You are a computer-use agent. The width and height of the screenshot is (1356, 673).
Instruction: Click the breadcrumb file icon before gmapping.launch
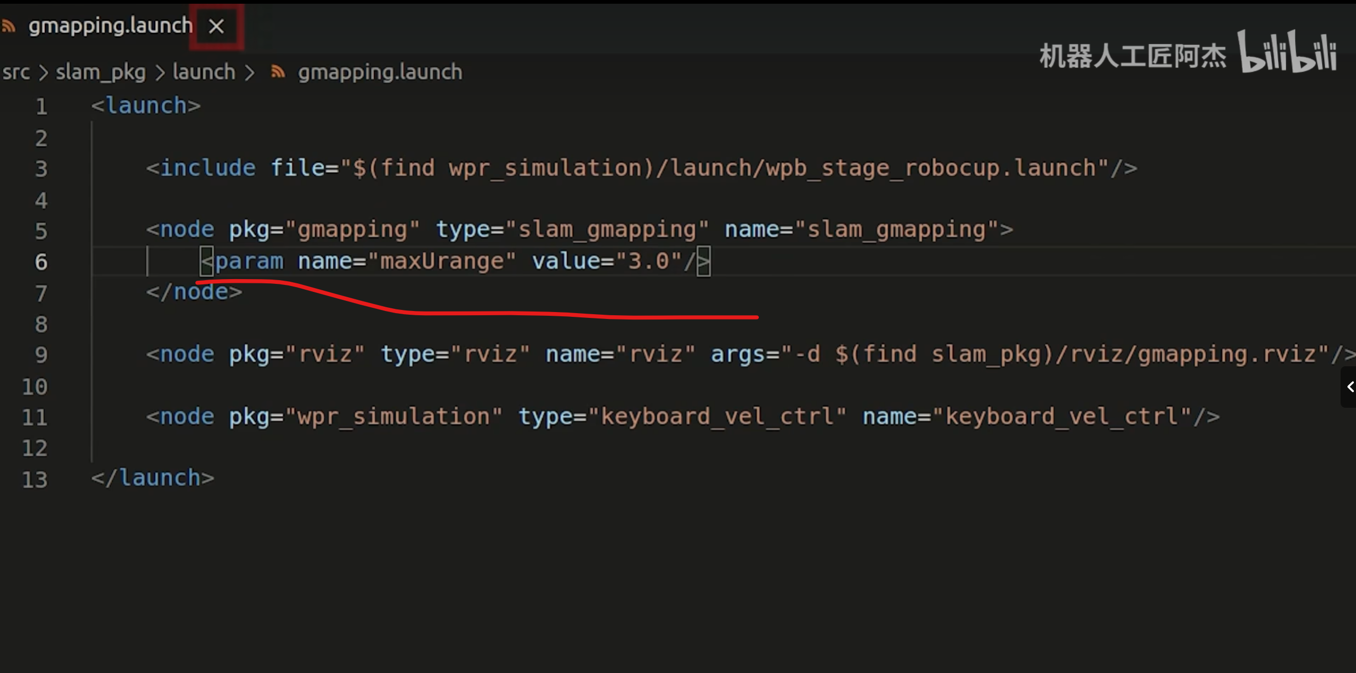point(278,72)
